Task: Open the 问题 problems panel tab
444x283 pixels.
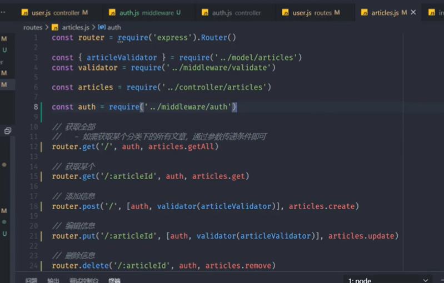Action: pyautogui.click(x=31, y=280)
